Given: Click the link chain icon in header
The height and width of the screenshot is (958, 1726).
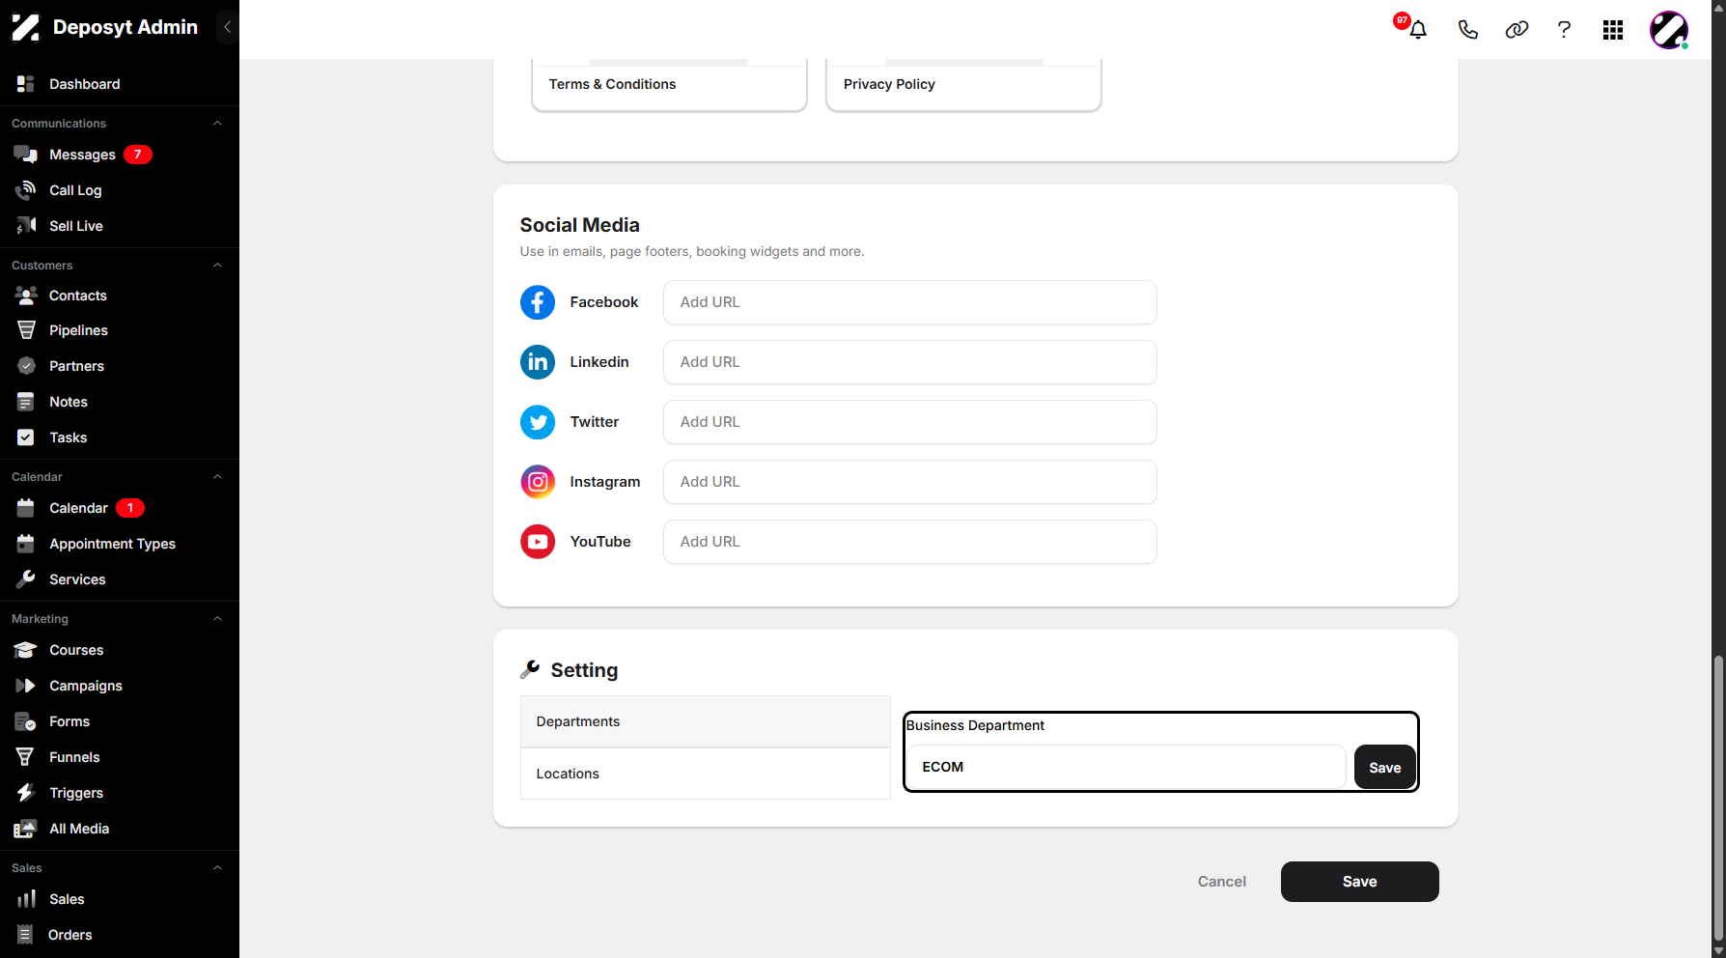Looking at the screenshot, I should [x=1517, y=30].
